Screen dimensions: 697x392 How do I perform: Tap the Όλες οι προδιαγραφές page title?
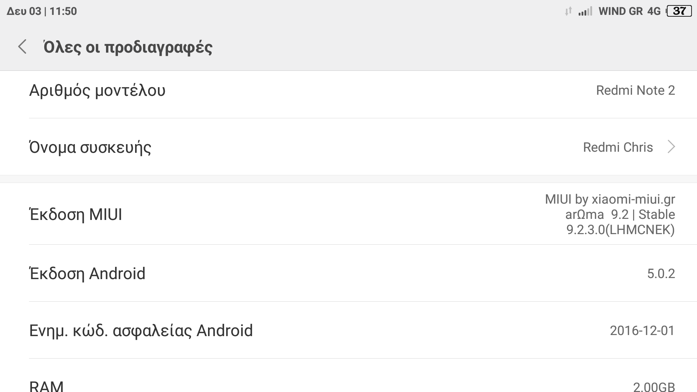128,47
